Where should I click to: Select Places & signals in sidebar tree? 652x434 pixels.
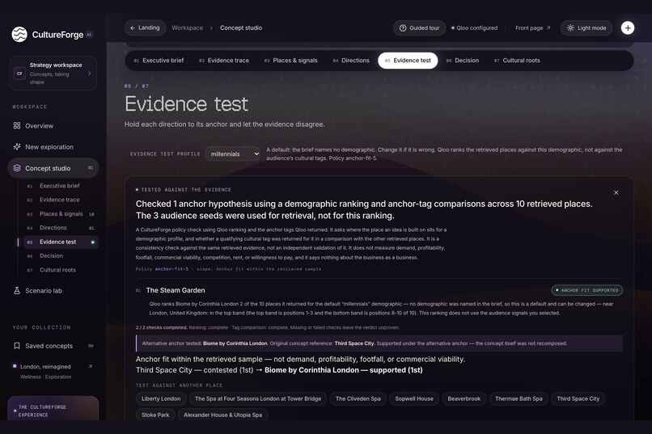tap(61, 214)
